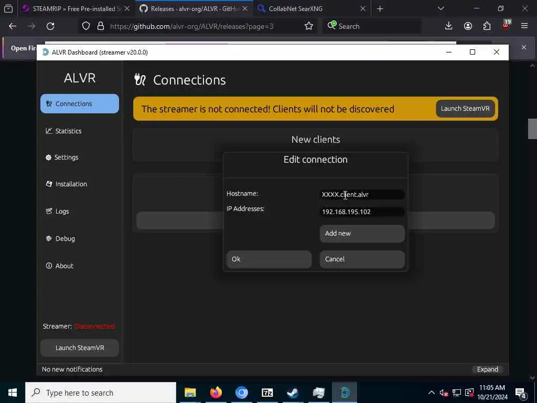537x403 pixels.
Task: Open Firefox downloads panel
Action: tap(448, 26)
